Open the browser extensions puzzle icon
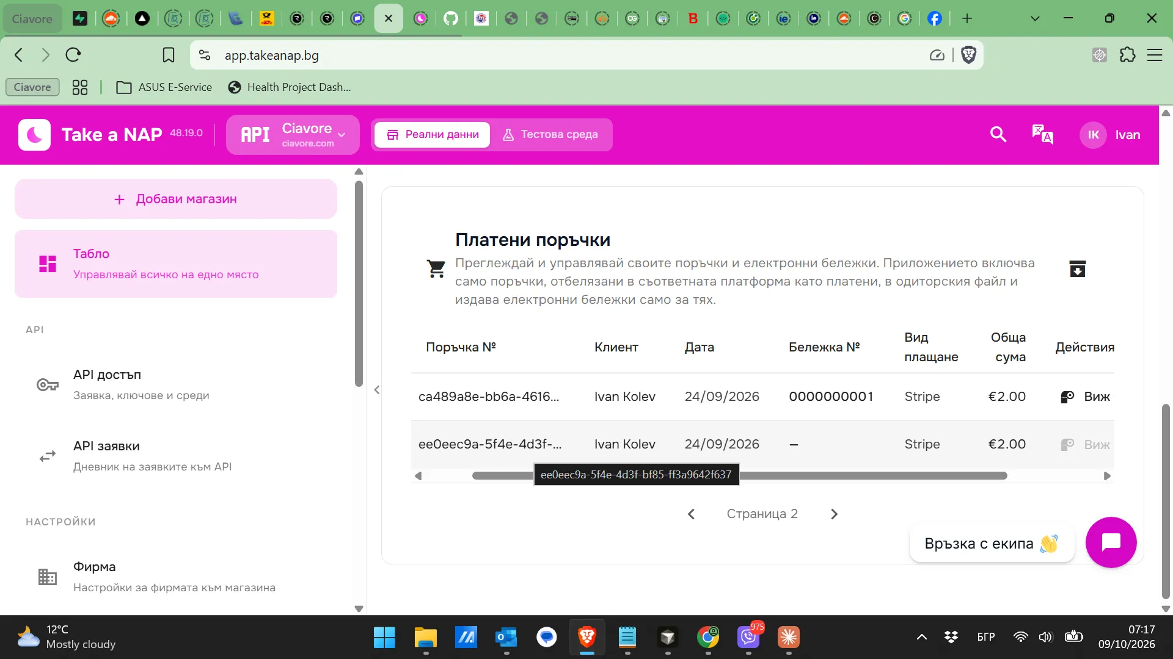Viewport: 1173px width, 659px height. (x=1127, y=55)
